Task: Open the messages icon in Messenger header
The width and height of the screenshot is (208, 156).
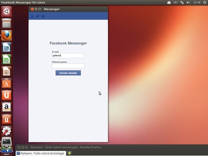Action: tap(37, 17)
